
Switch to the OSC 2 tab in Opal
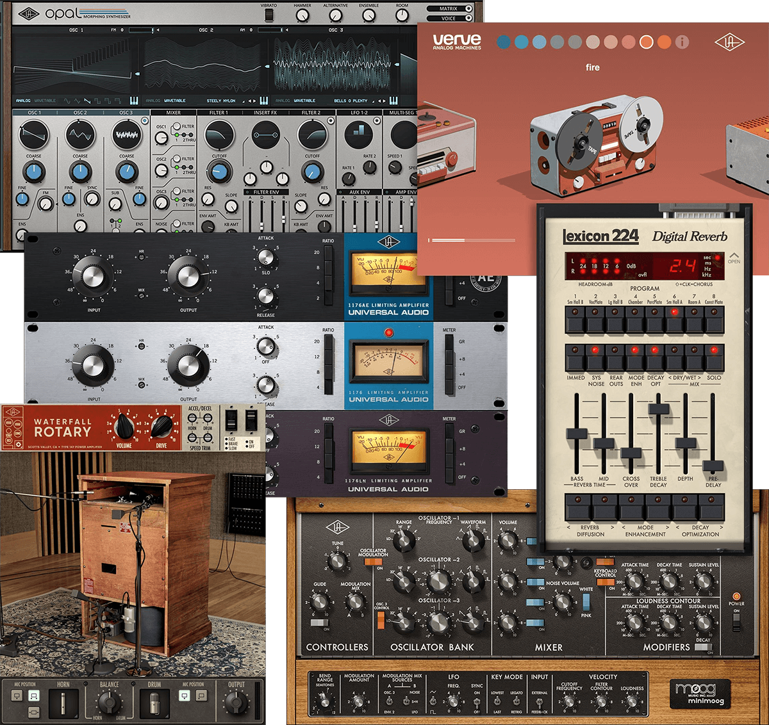tap(80, 113)
